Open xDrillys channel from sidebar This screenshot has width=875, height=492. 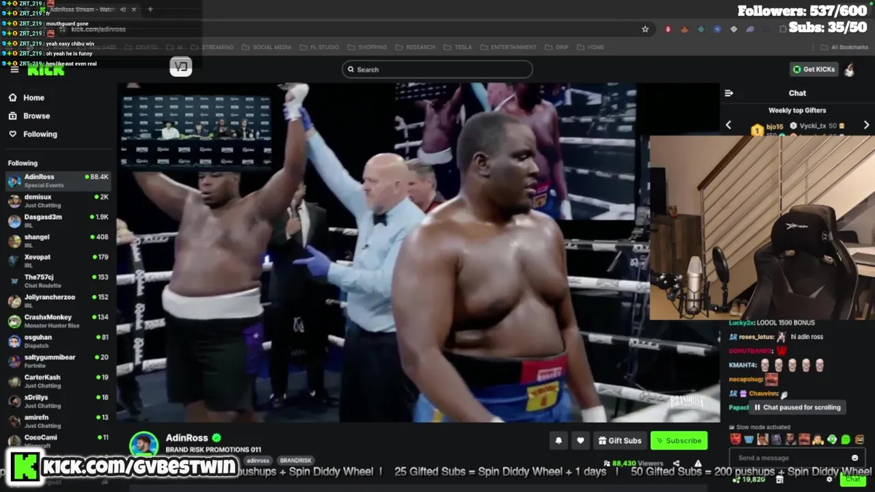pos(58,401)
